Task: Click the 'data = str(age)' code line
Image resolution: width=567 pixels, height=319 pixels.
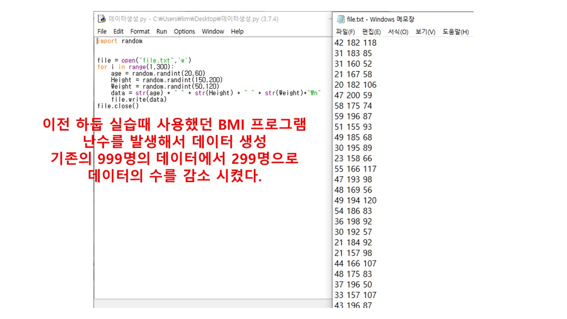Action: 216,93
